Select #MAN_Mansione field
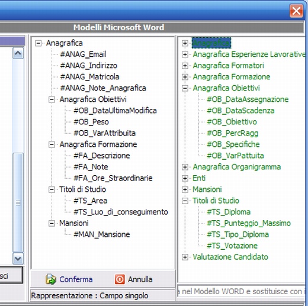The image size is (308, 306). point(102,234)
